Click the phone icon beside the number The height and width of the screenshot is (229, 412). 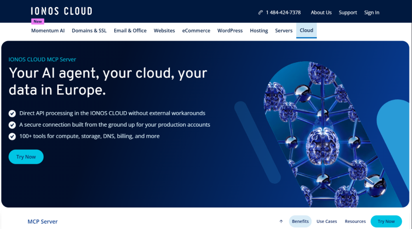click(261, 12)
